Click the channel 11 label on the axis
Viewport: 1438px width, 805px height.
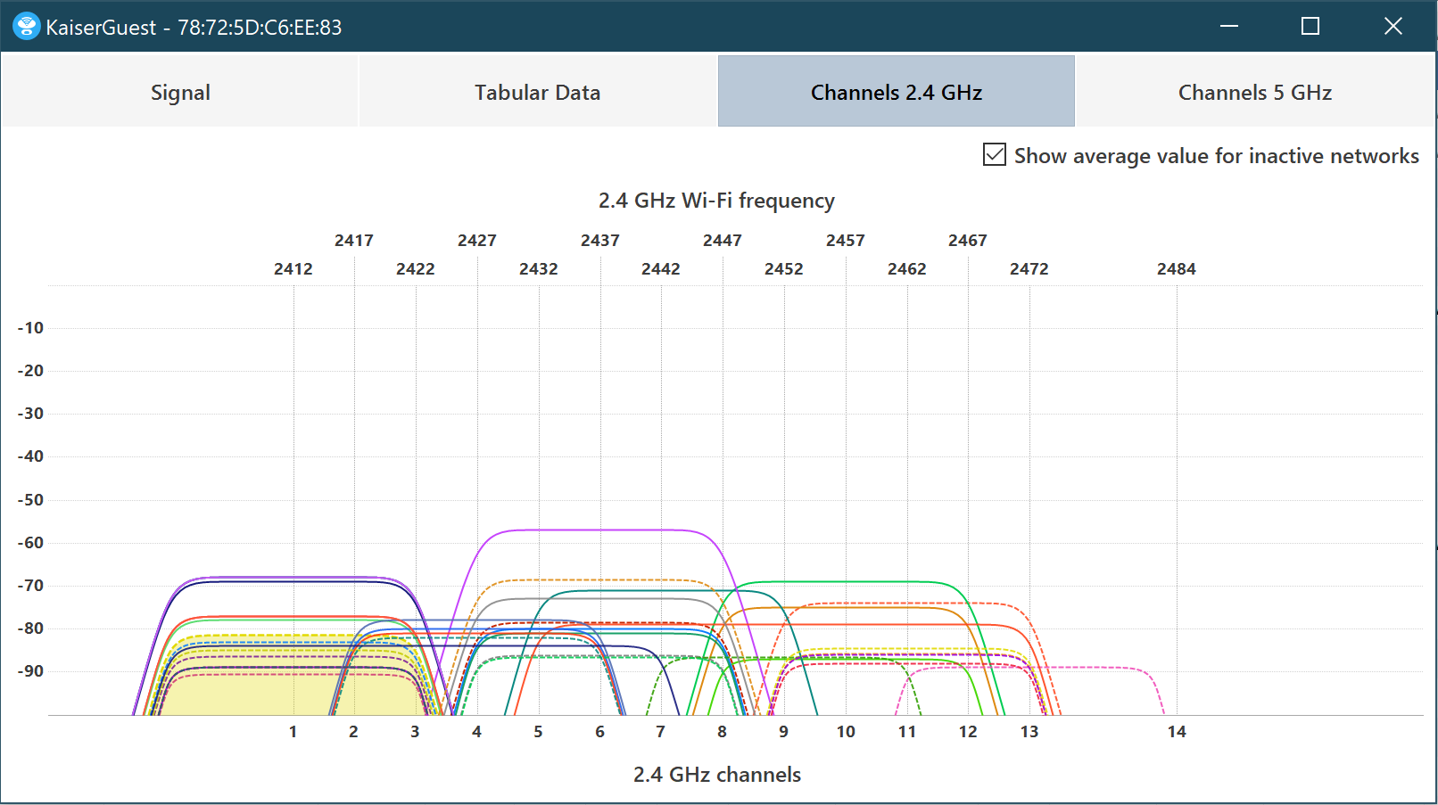pos(906,732)
